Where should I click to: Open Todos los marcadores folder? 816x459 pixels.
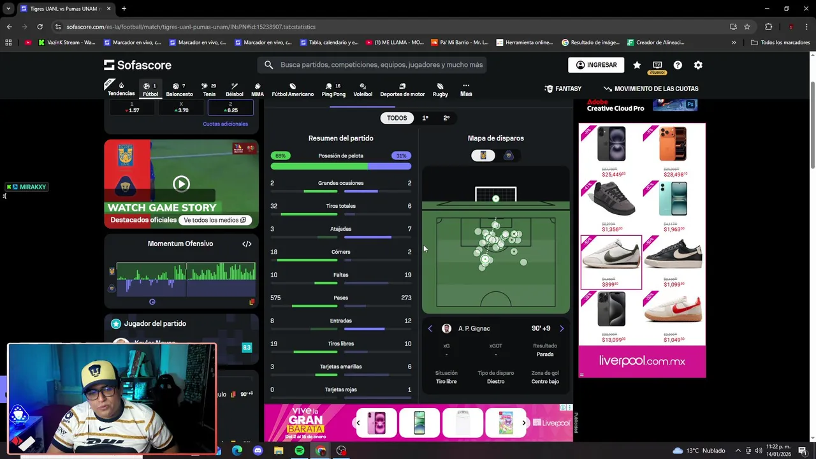781,43
